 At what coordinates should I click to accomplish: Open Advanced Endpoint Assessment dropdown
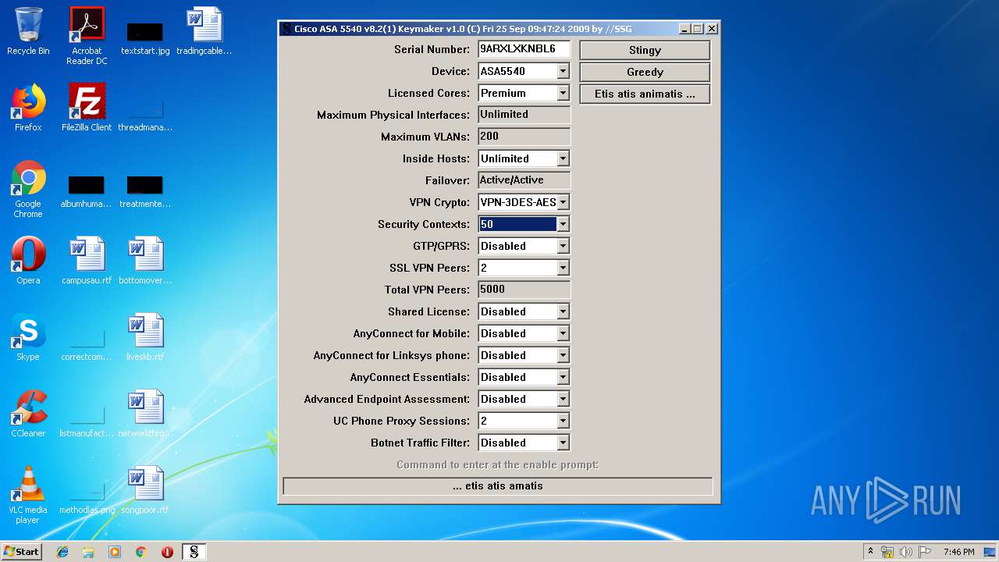point(563,399)
